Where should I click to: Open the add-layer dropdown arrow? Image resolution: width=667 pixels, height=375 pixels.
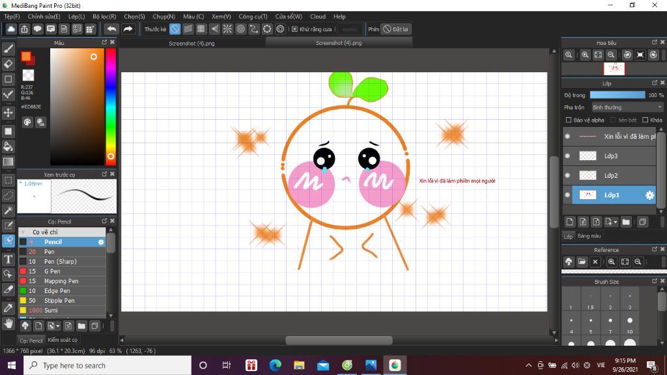pyautogui.click(x=615, y=222)
